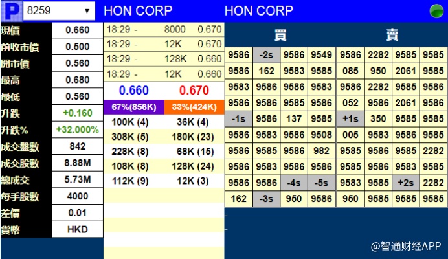Click the purple 67%(856K) bid ratio bar

[134, 107]
